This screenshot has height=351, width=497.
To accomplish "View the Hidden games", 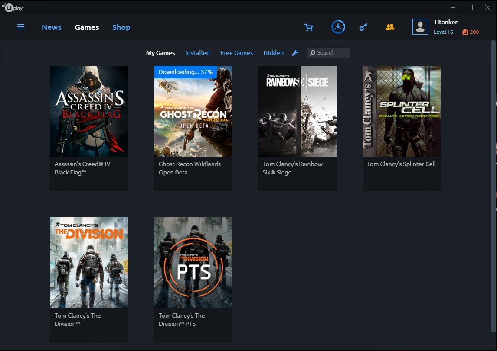I will click(273, 53).
